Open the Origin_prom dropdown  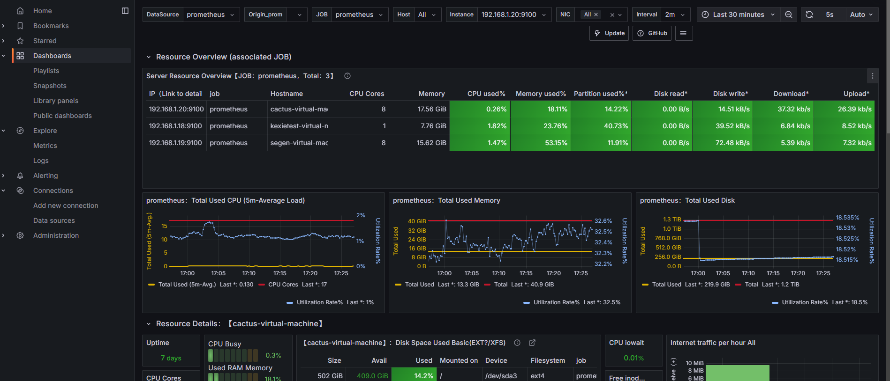[297, 15]
